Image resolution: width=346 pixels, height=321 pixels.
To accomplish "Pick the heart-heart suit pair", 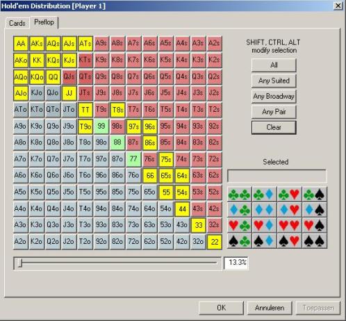I will click(290, 225).
